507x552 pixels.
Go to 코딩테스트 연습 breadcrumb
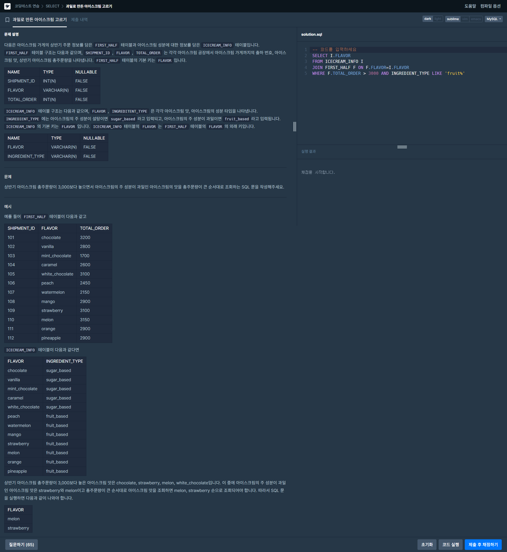point(27,6)
